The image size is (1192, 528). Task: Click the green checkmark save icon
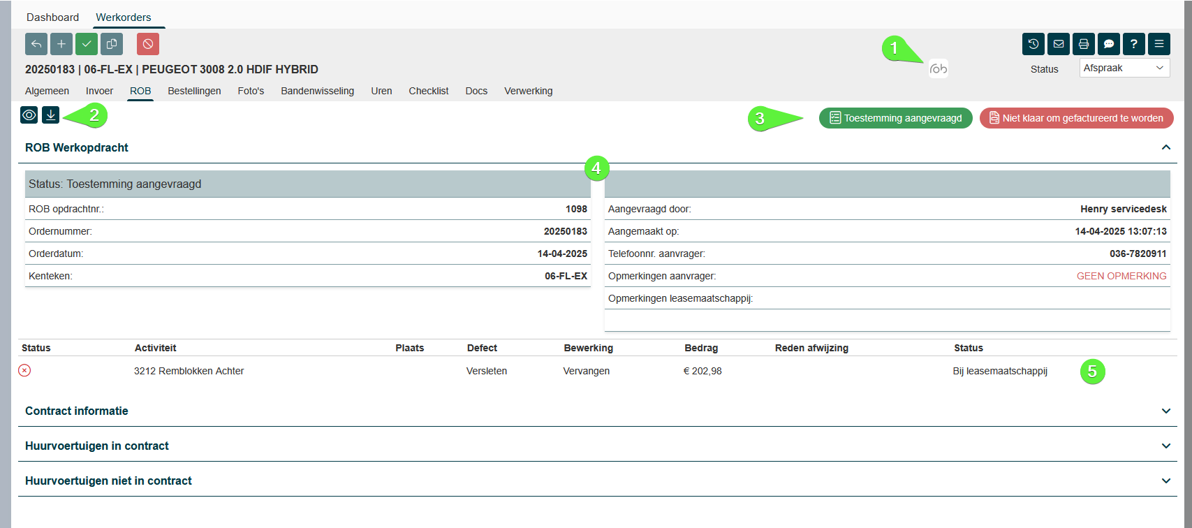pyautogui.click(x=87, y=44)
